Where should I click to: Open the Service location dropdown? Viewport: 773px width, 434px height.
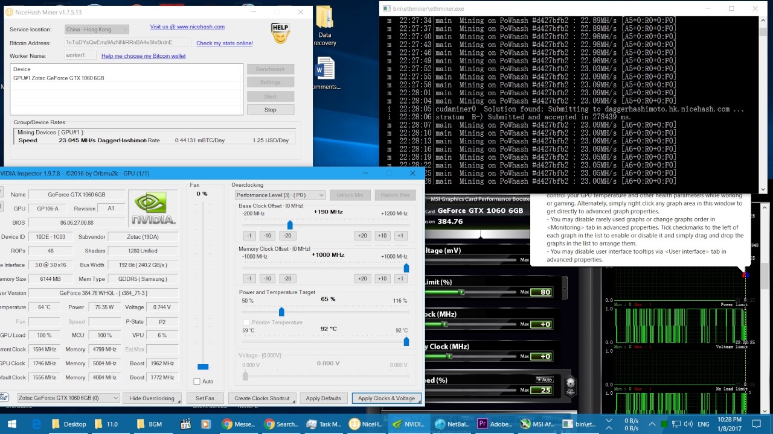97,29
